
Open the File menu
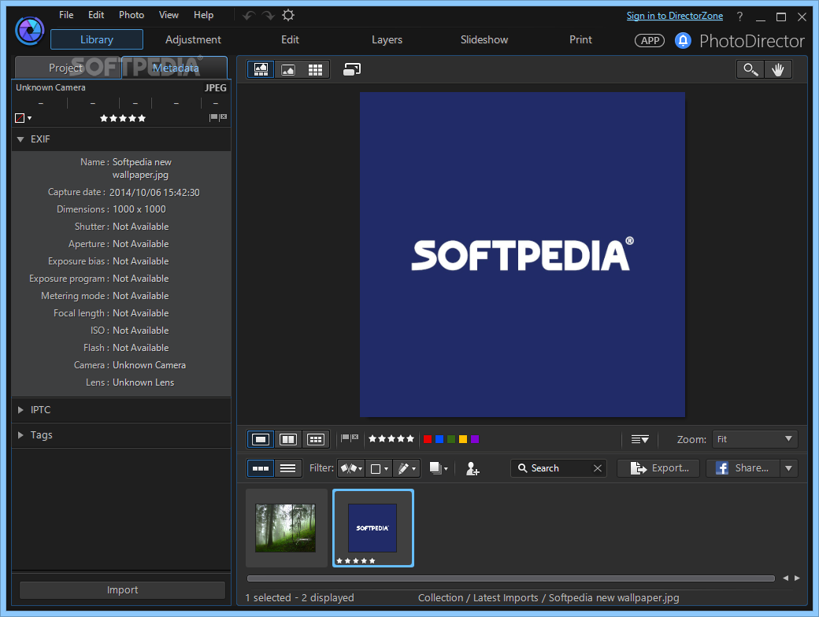click(66, 15)
